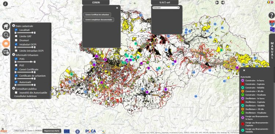The height and width of the screenshot is (134, 275).
Task: Collapse the Informatii Urbanism group
Action: point(14,55)
